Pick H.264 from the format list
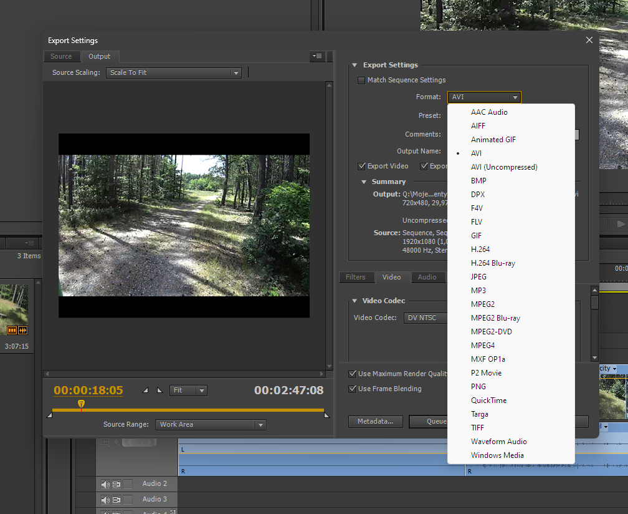 (x=511, y=250)
